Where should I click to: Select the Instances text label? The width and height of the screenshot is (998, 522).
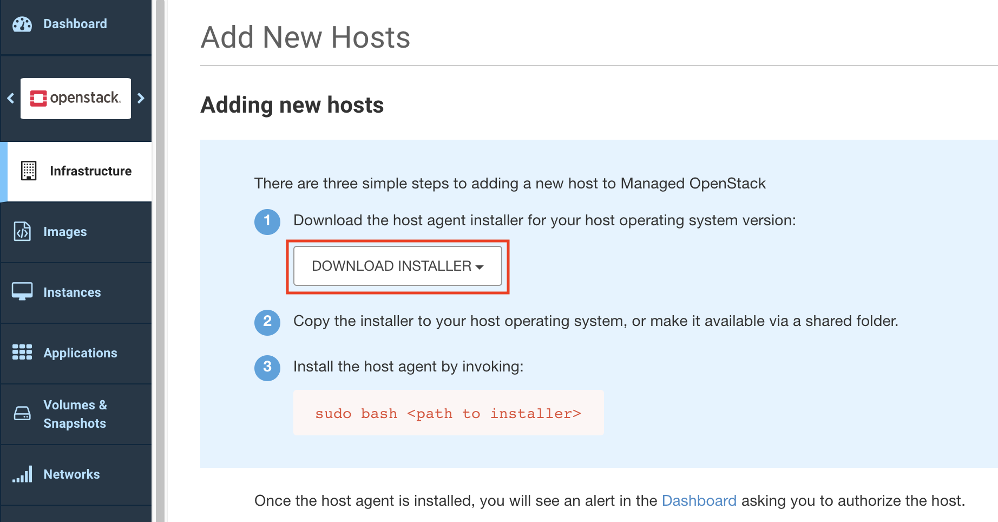[72, 292]
